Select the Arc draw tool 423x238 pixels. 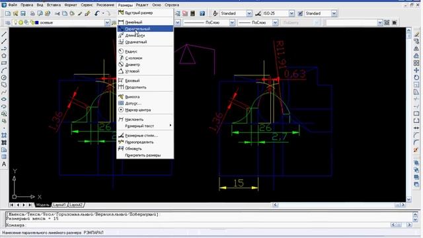point(4,71)
